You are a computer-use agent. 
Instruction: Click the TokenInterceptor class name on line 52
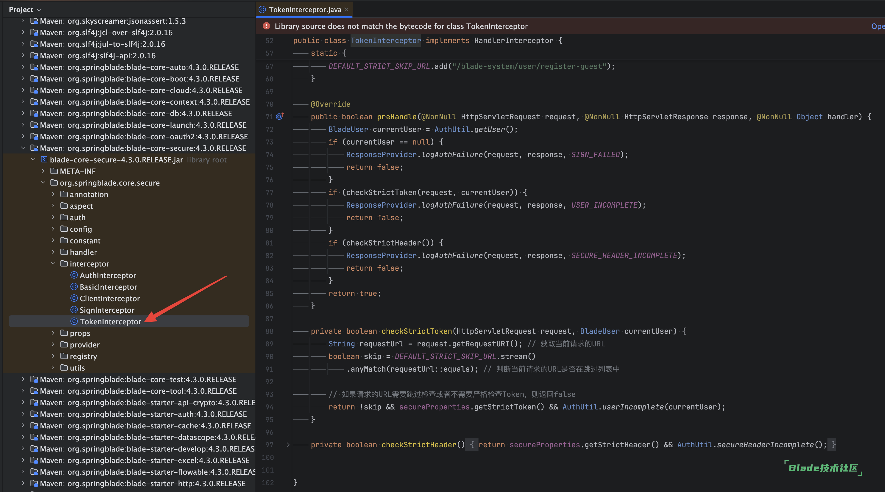coord(385,40)
